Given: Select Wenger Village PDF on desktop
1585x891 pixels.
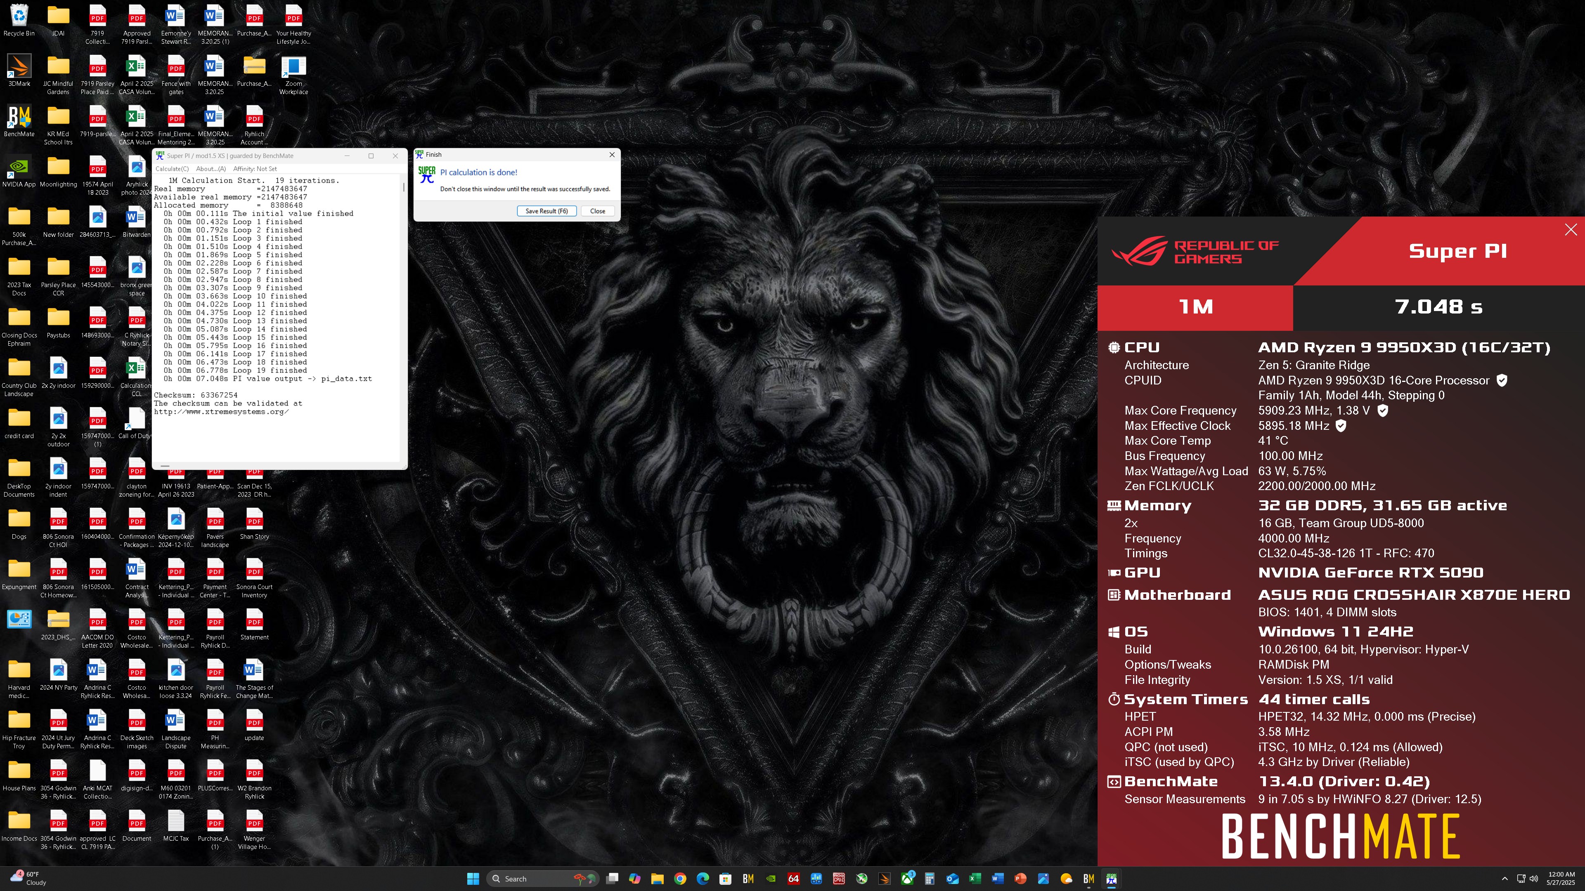Looking at the screenshot, I should pos(254,830).
